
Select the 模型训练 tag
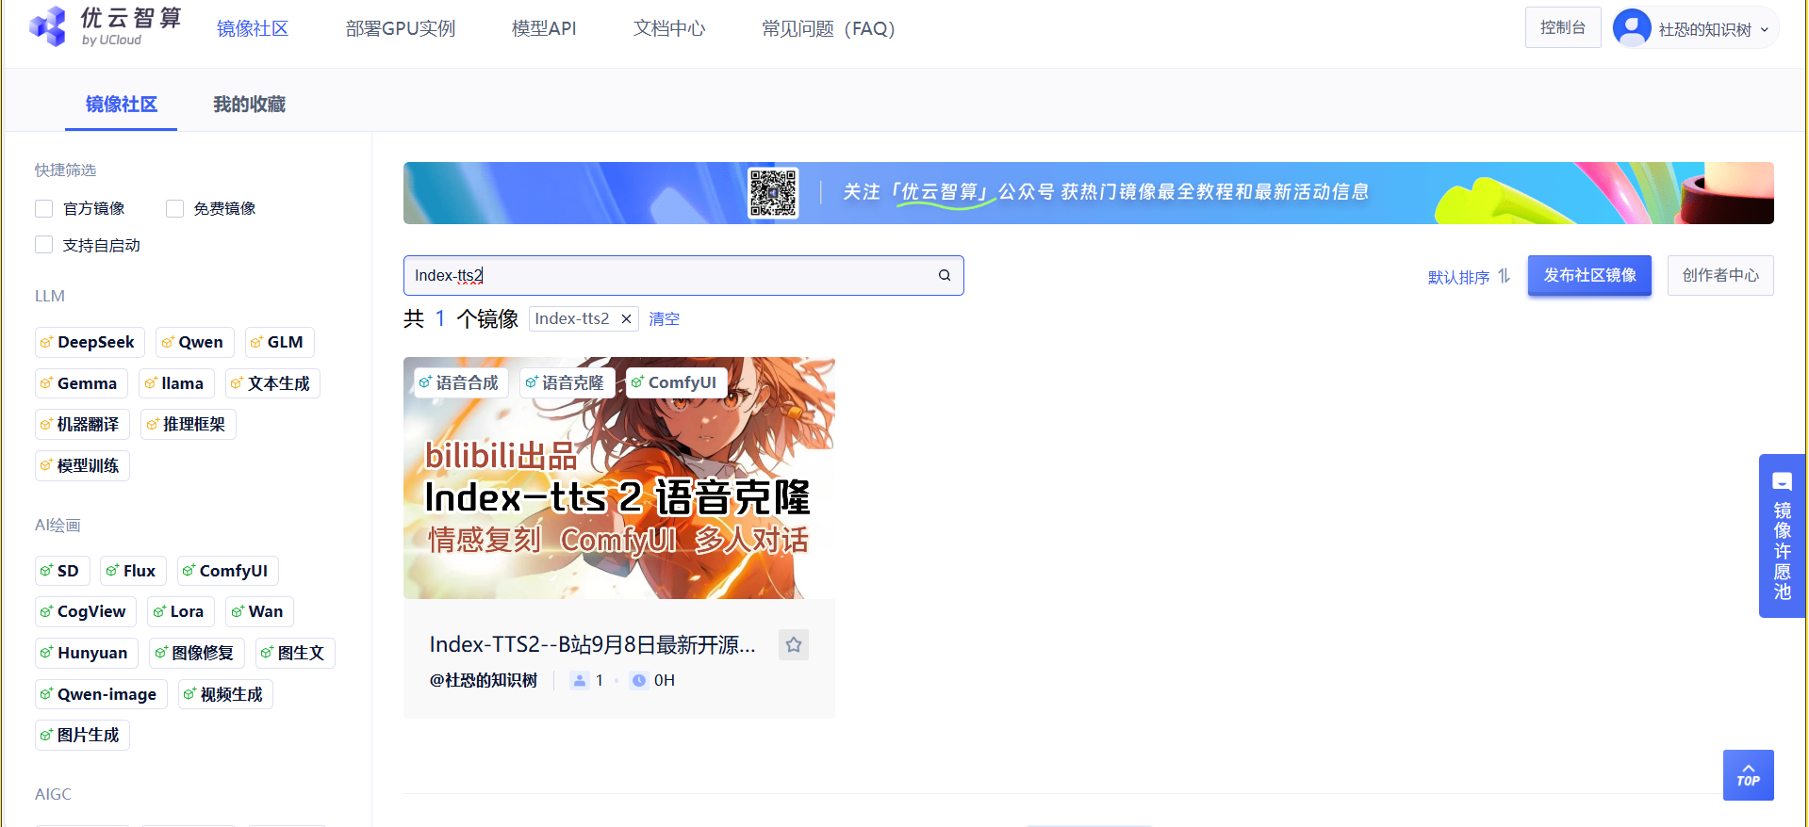[82, 465]
